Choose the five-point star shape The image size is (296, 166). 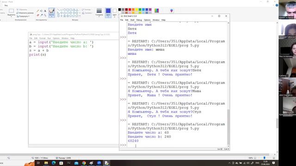tap(65, 16)
